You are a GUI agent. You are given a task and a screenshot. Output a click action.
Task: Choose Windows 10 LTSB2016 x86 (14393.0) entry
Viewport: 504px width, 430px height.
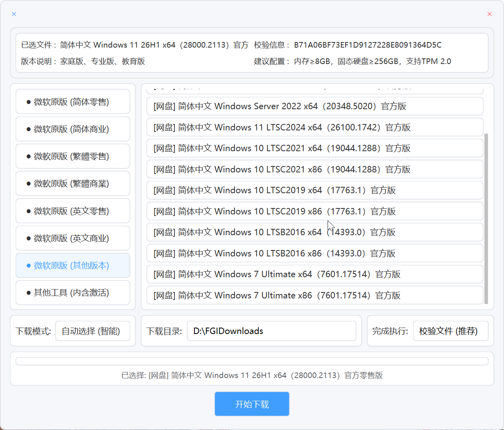pos(315,253)
